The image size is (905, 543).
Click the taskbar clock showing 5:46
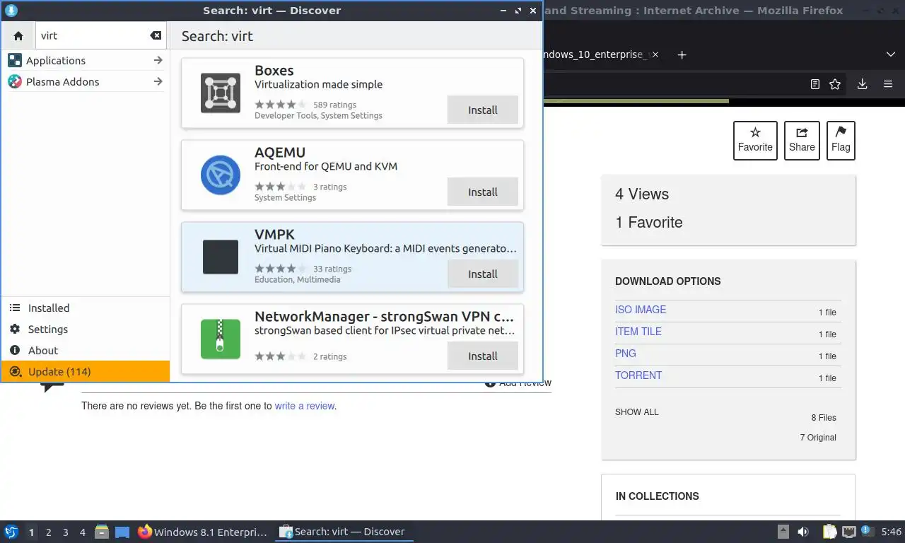tap(892, 532)
